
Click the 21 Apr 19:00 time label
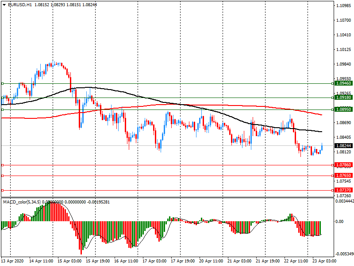[268, 261]
